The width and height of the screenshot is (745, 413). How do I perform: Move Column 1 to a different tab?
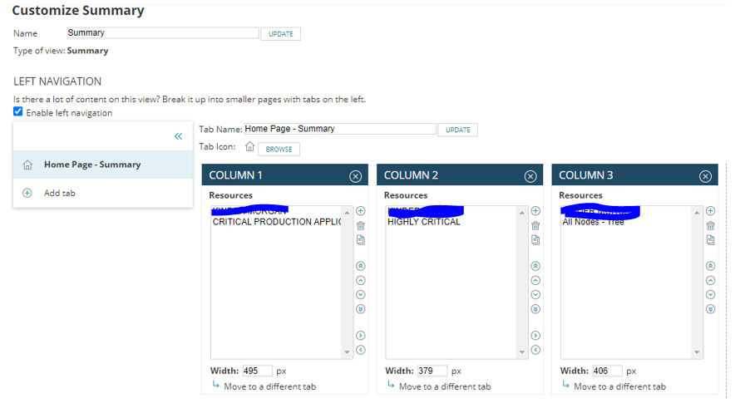(x=270, y=386)
